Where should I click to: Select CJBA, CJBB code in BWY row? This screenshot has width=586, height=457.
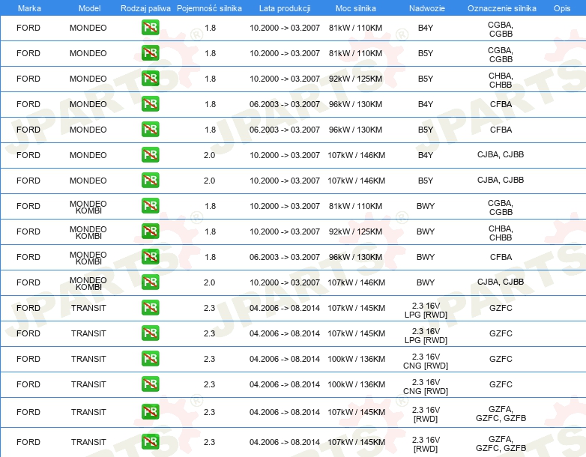(501, 282)
